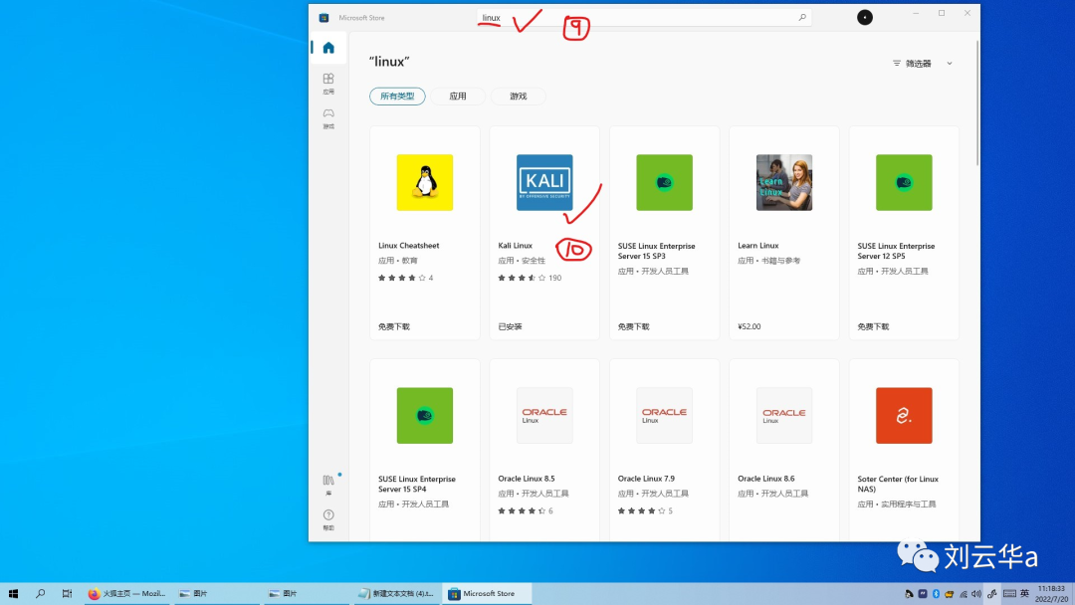Click 免费下载 under SUSE 15 SP3

pos(633,326)
